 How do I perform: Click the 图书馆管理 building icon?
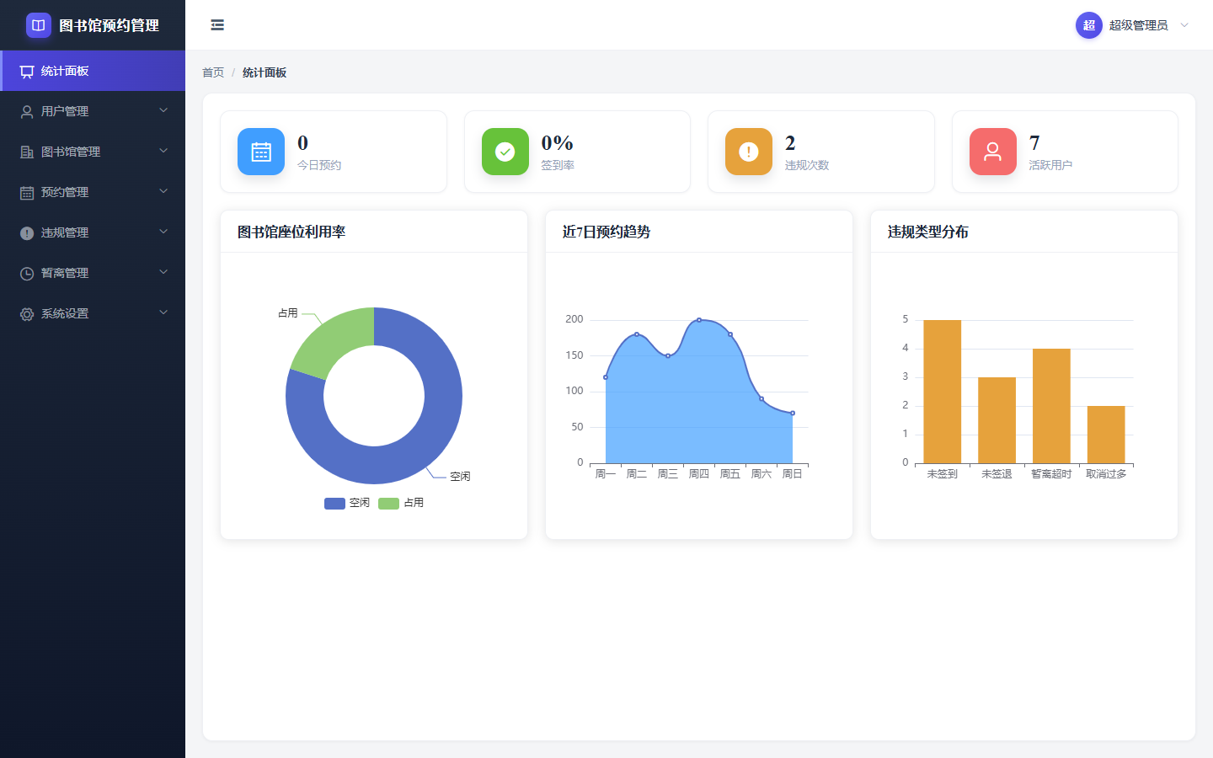pos(27,152)
